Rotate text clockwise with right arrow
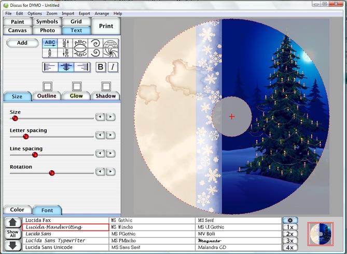 (110, 171)
